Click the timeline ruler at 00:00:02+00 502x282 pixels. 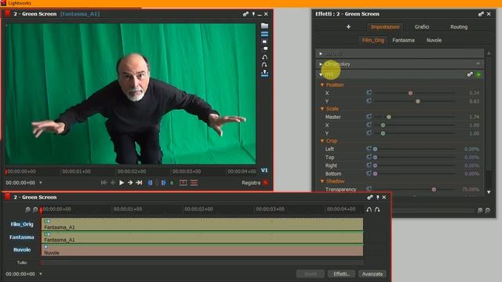click(198, 209)
